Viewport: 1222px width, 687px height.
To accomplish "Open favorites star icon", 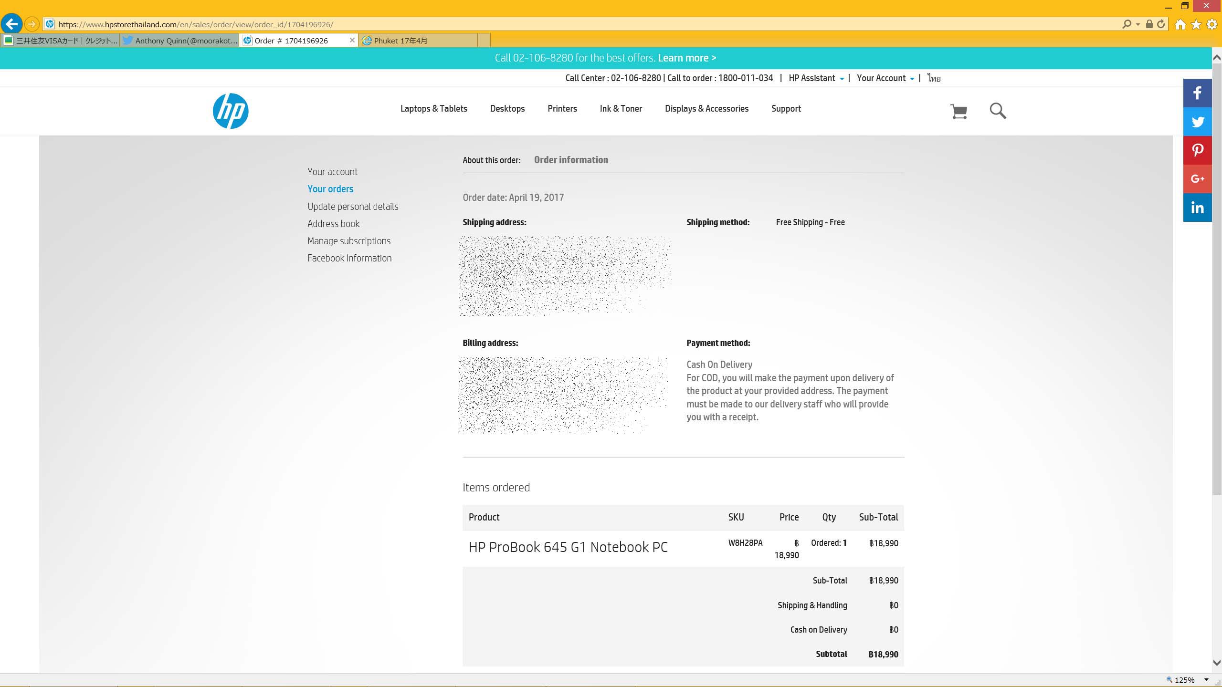I will coord(1196,24).
